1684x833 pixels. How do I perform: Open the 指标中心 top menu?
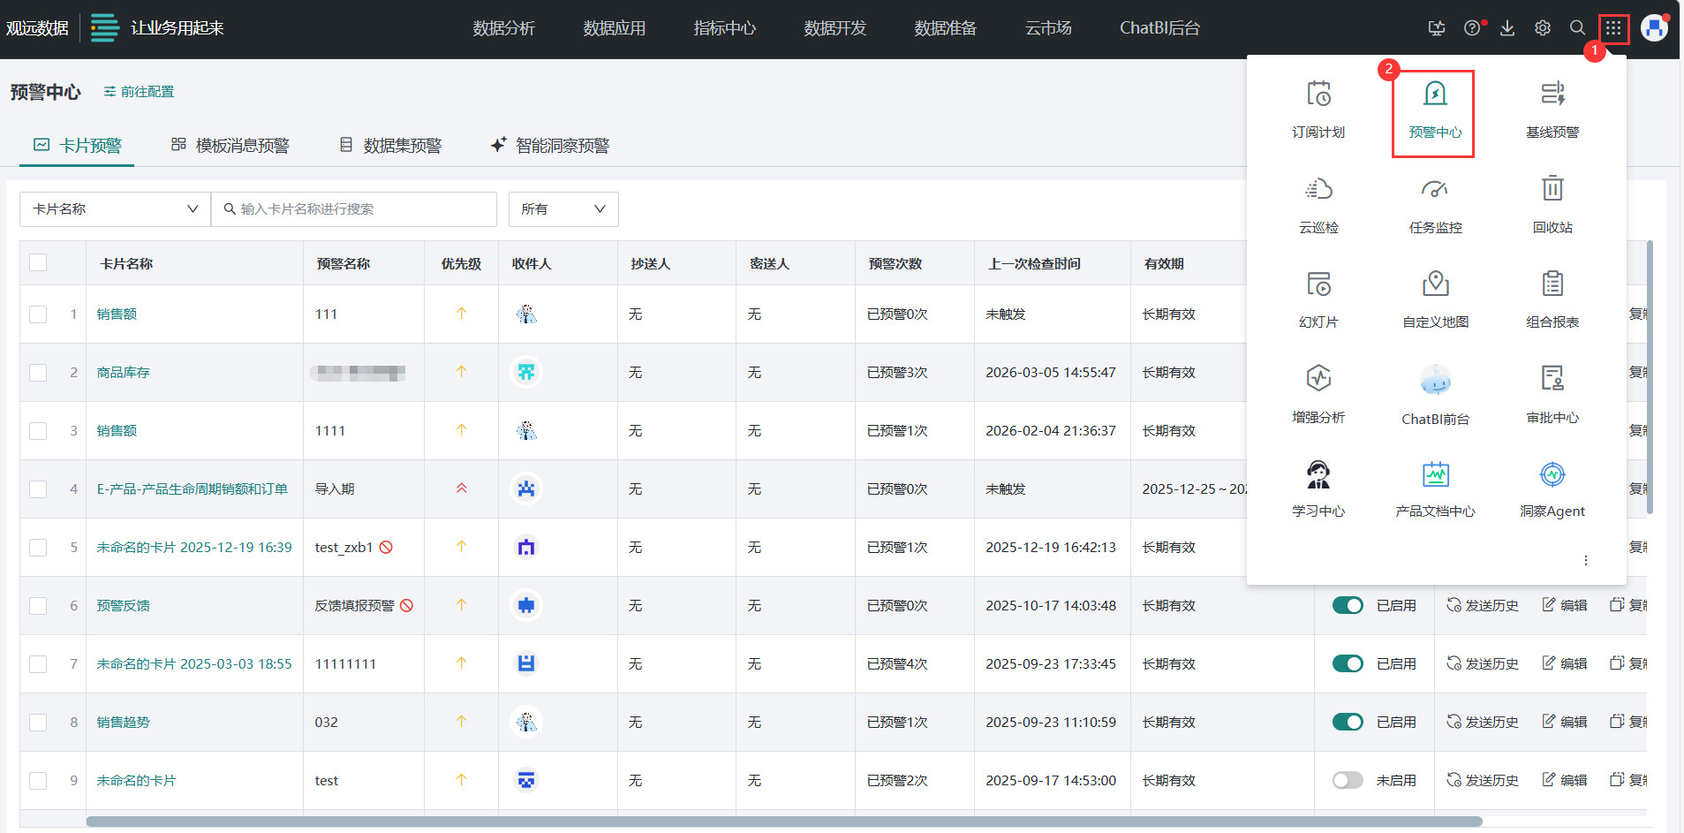click(724, 28)
